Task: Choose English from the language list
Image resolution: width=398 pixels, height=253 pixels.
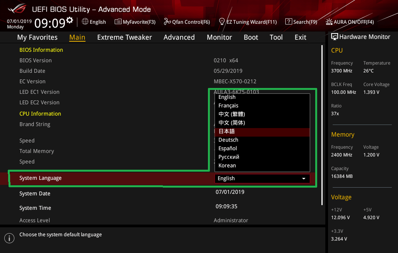Action: coord(262,97)
